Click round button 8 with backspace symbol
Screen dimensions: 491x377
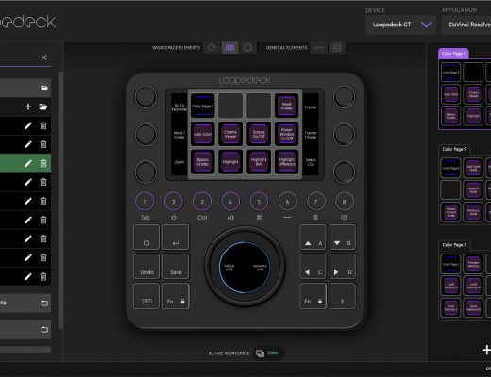(x=344, y=202)
